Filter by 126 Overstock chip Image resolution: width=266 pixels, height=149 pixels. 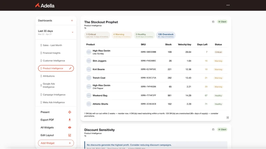pos(166,35)
